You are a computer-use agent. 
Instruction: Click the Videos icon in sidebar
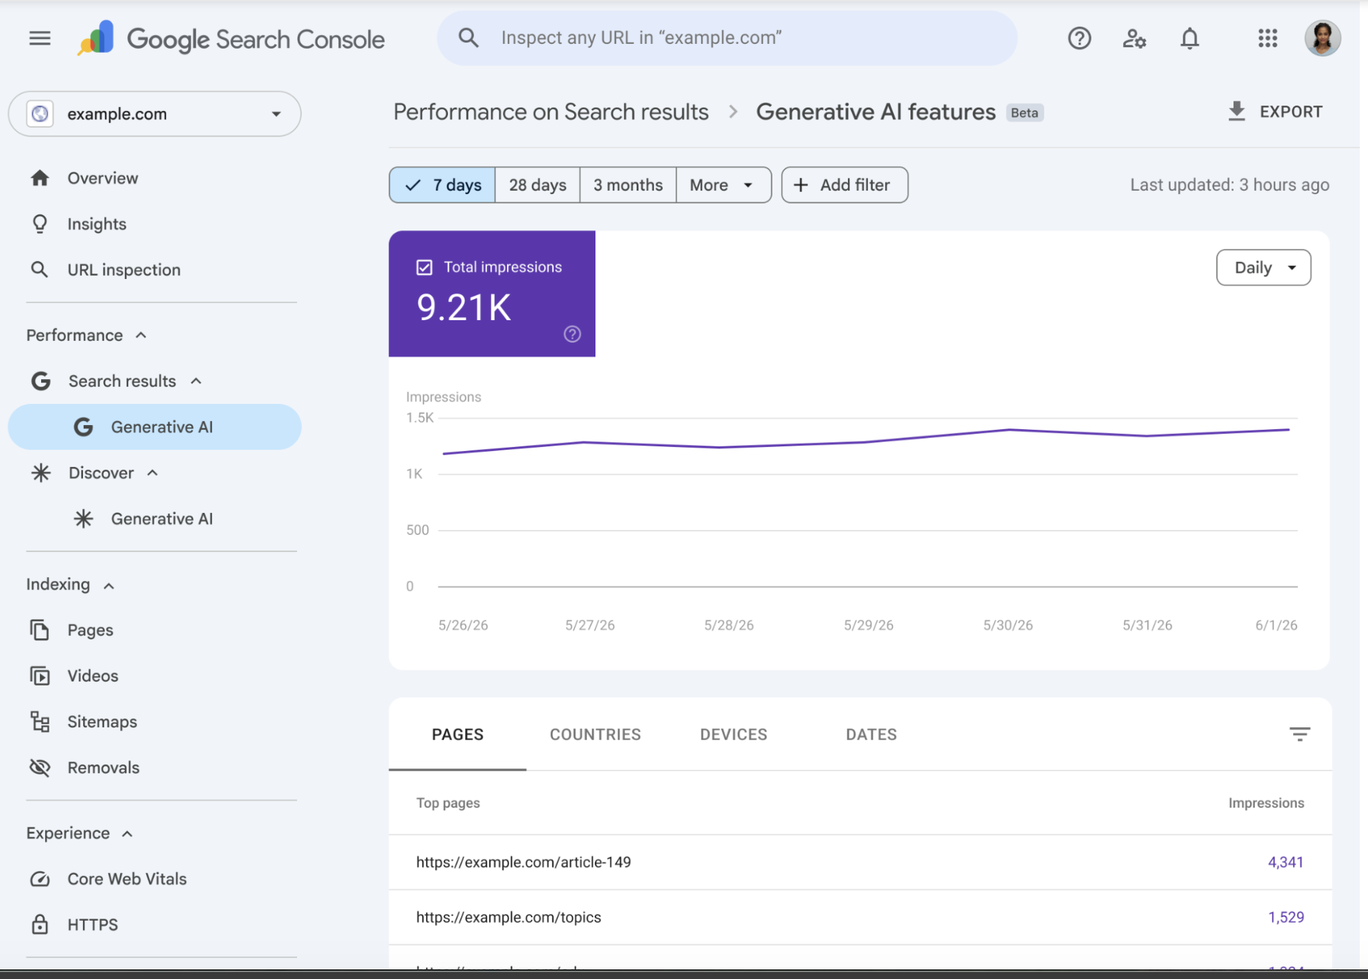40,676
